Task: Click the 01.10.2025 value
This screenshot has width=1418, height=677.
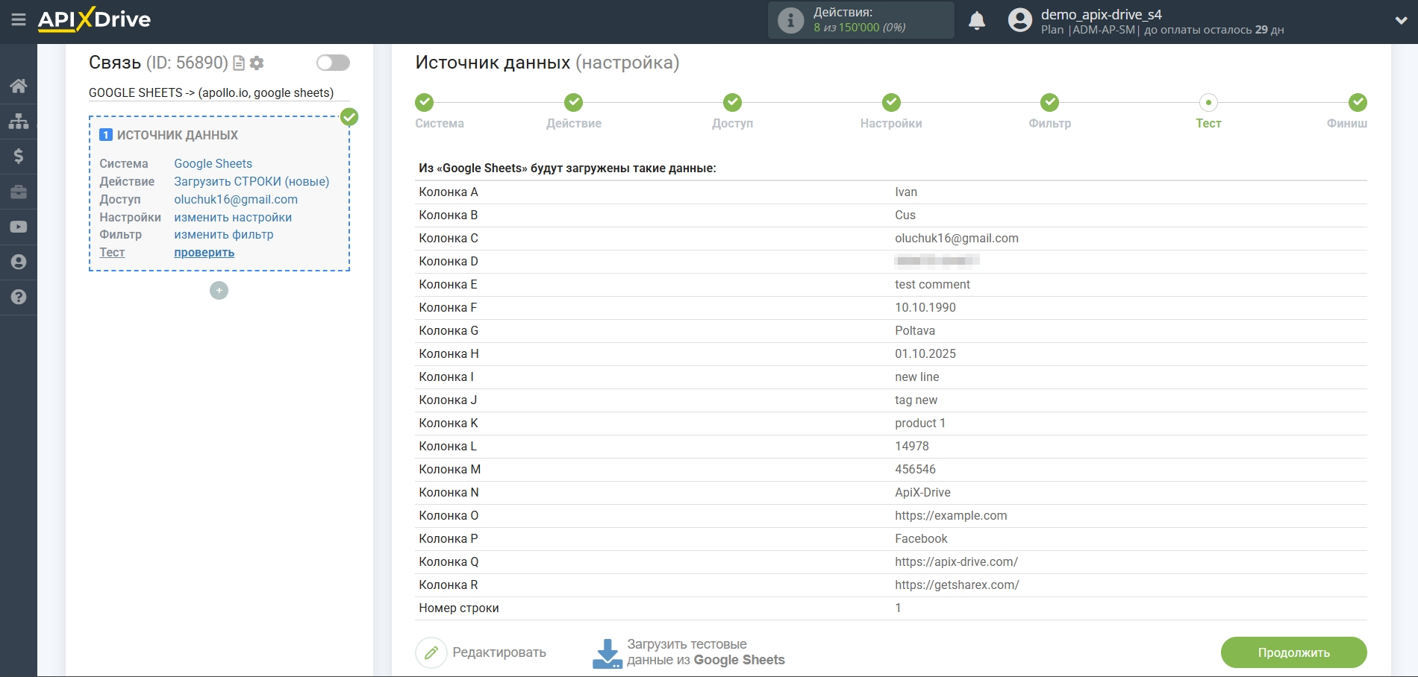Action: 925,353
